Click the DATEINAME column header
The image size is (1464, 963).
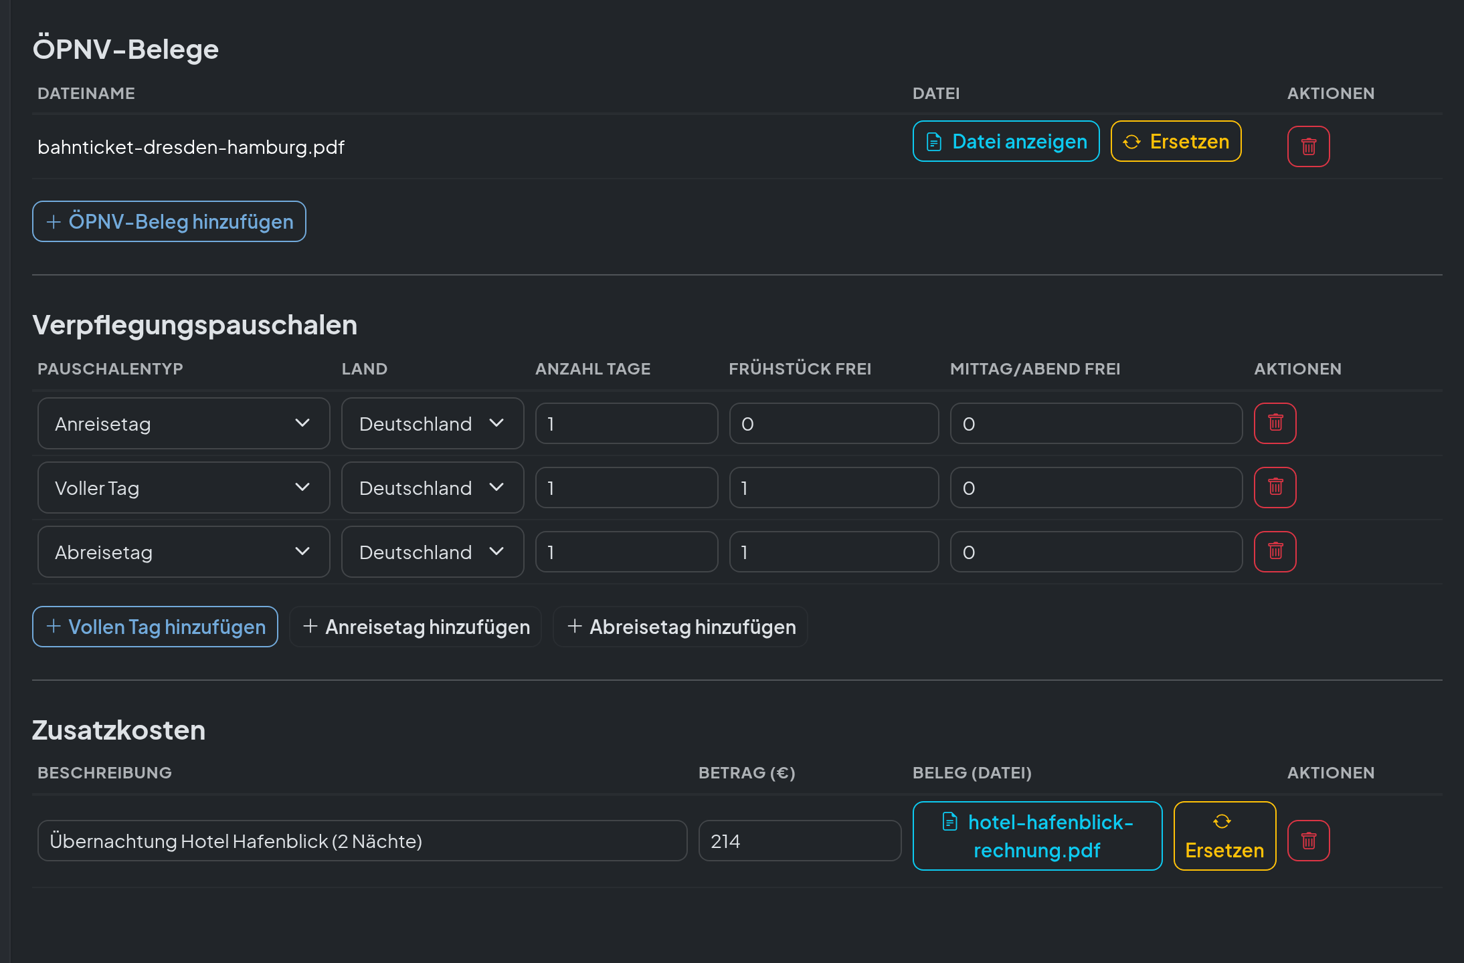pos(86,93)
